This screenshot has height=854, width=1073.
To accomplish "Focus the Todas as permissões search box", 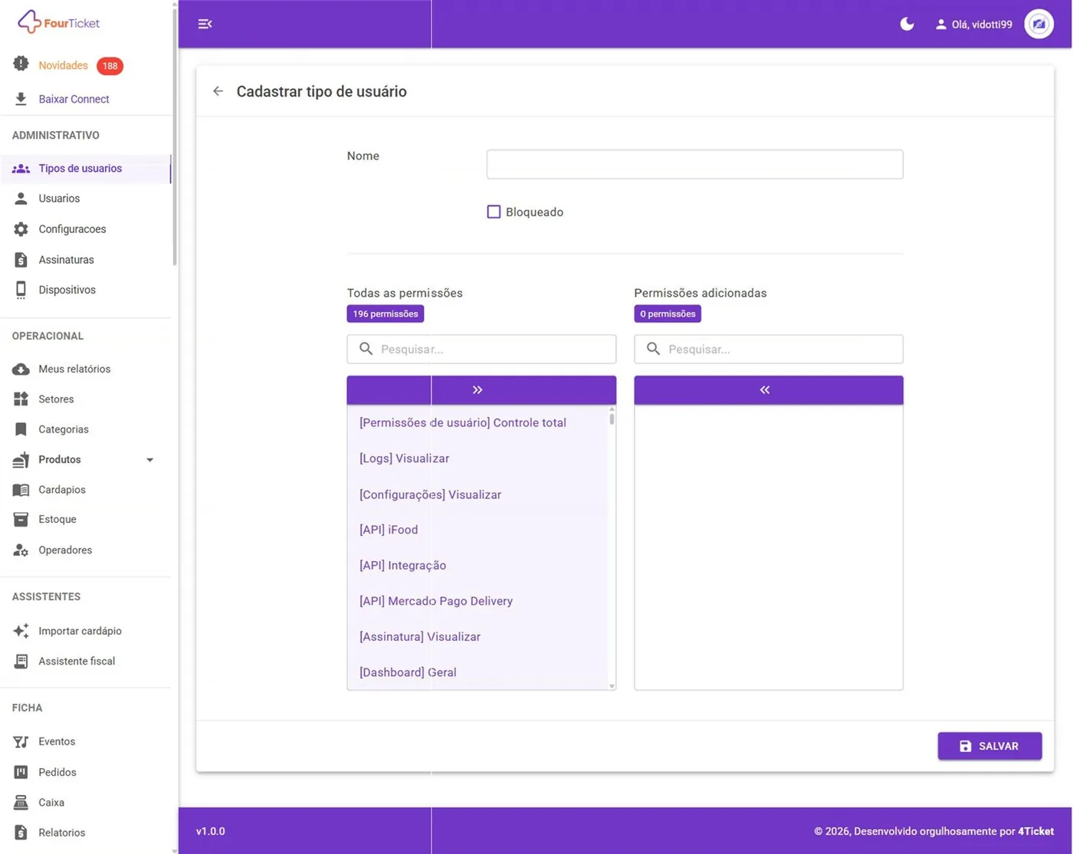I will point(481,349).
